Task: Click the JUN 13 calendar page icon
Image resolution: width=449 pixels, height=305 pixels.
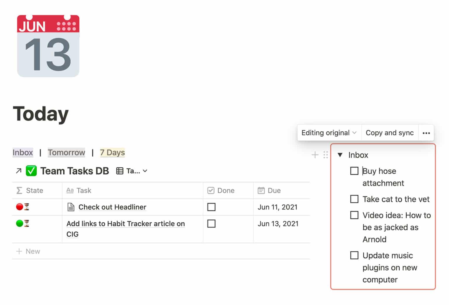Action: tap(48, 44)
